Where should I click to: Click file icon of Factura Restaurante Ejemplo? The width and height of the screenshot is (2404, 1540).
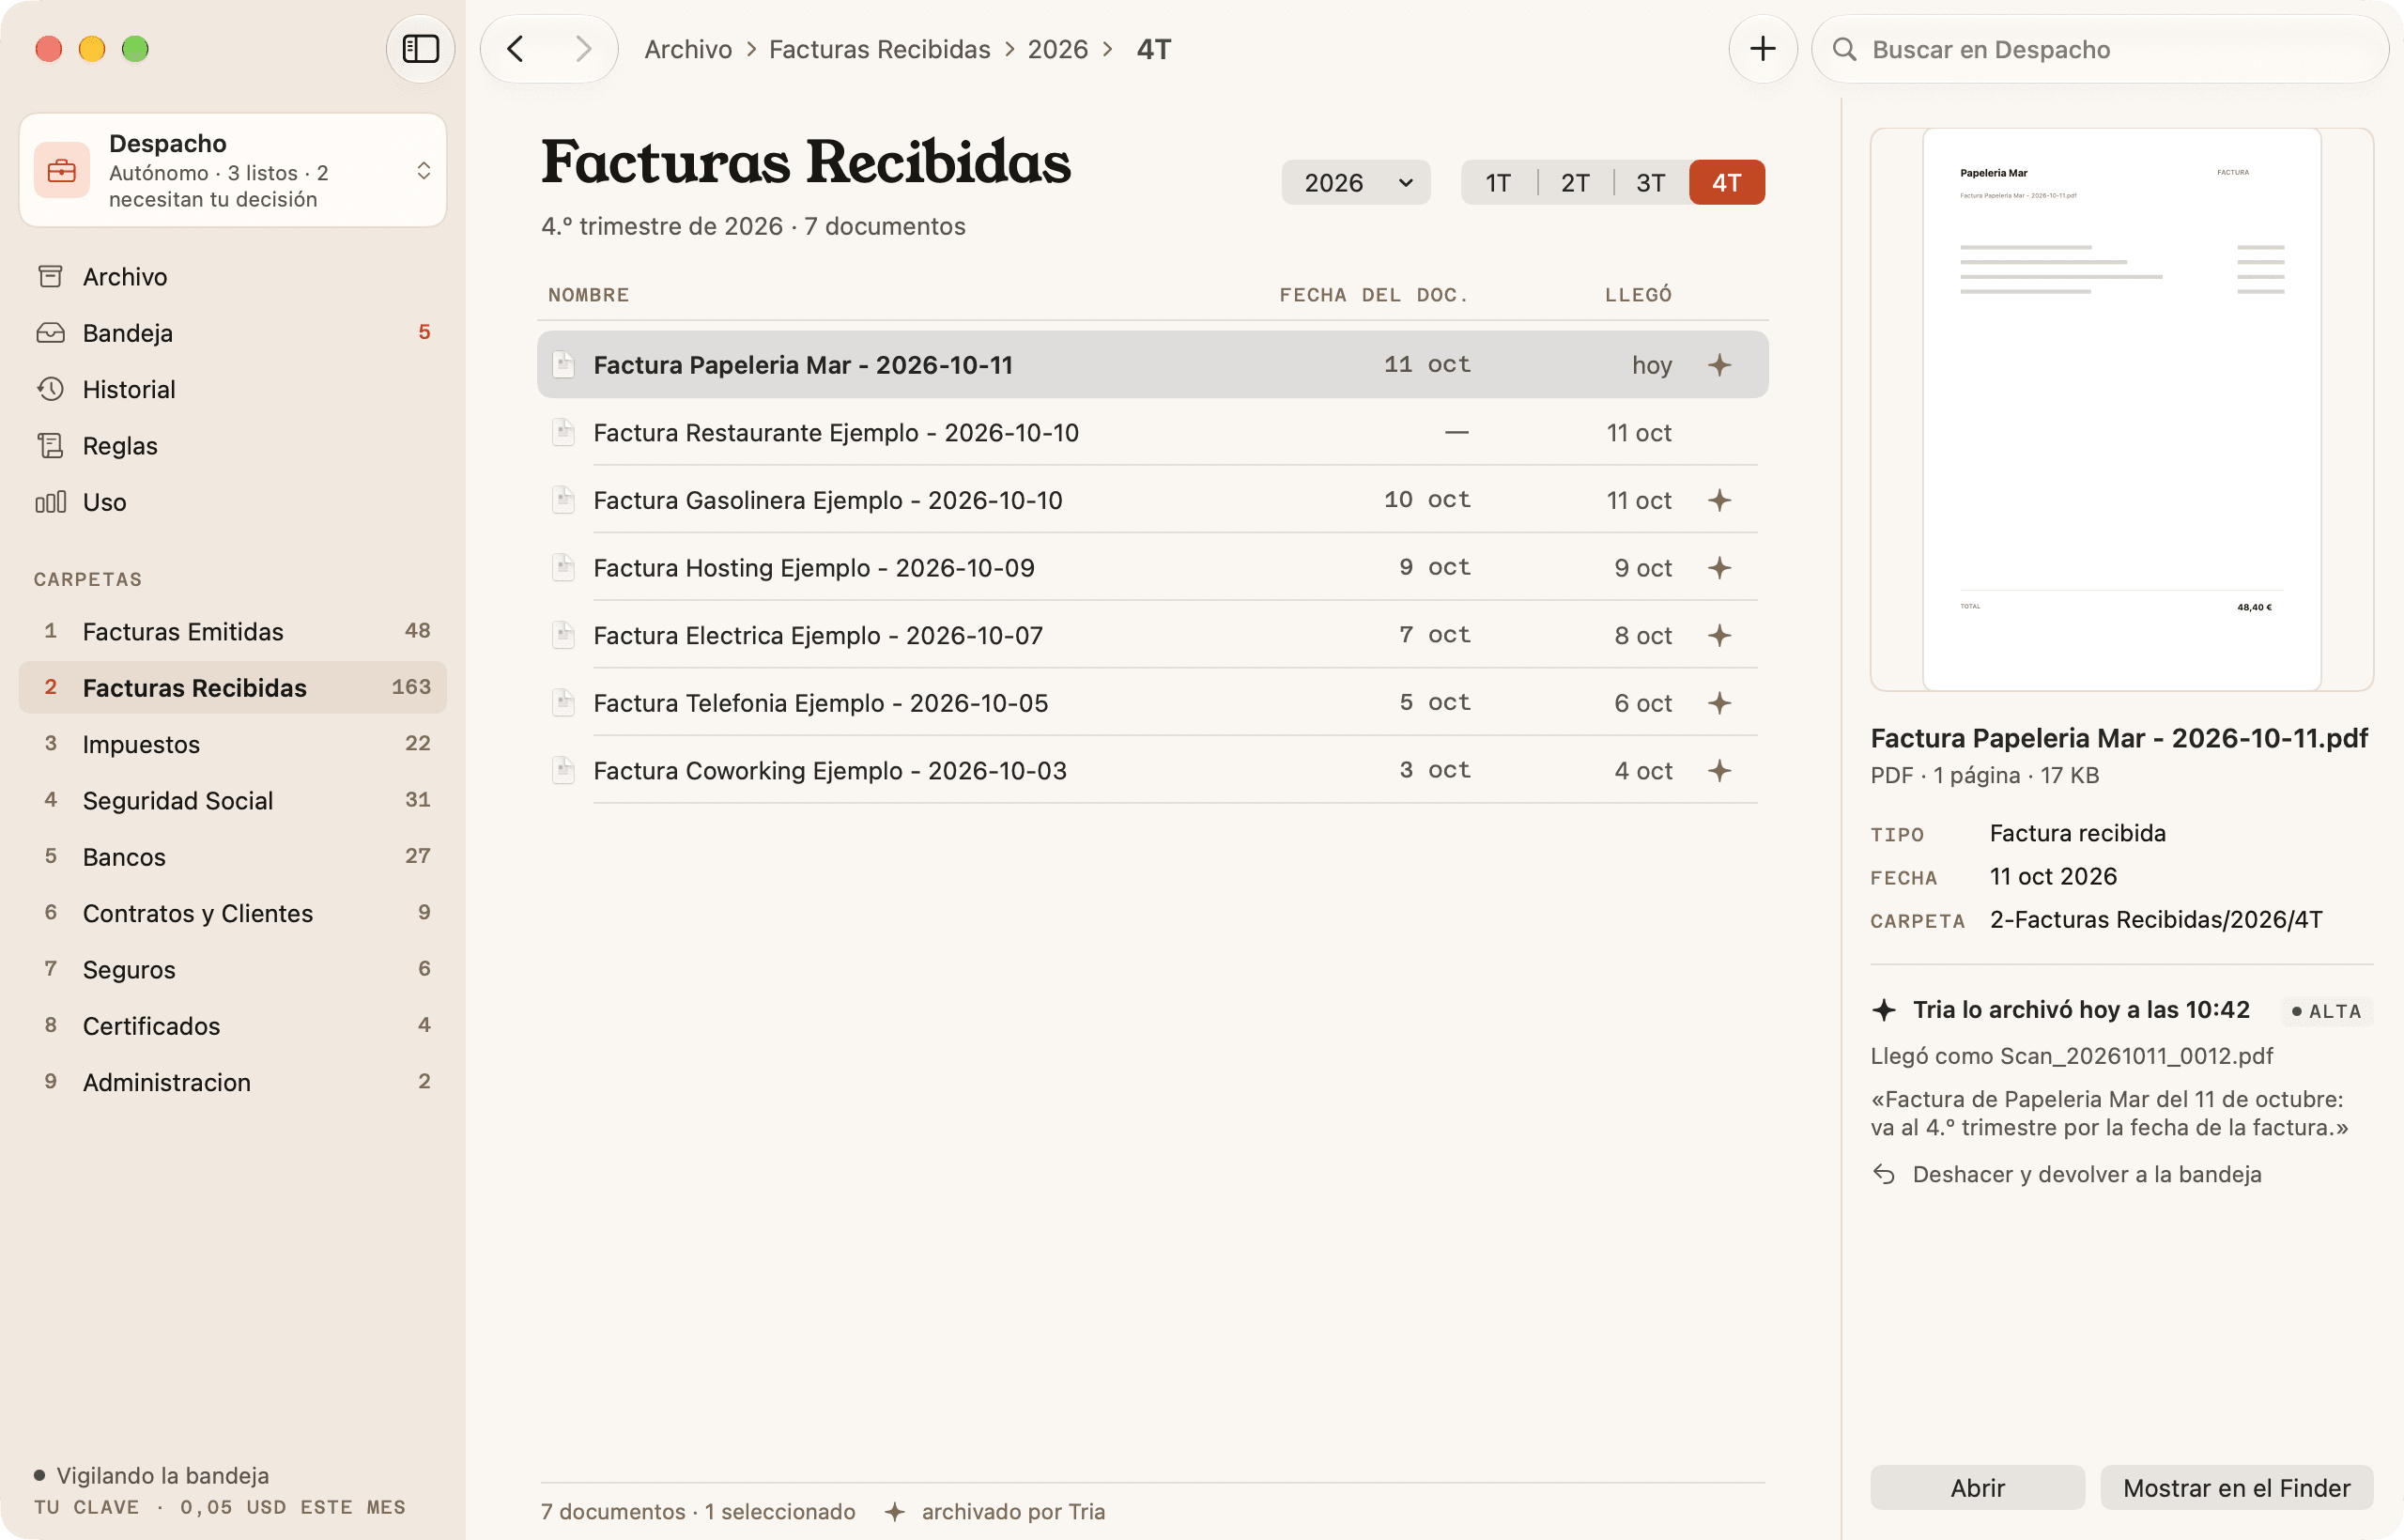[563, 433]
